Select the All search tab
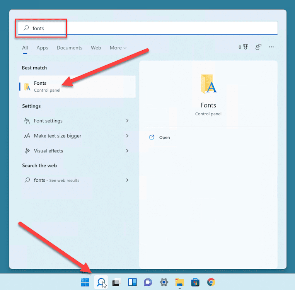 click(25, 48)
